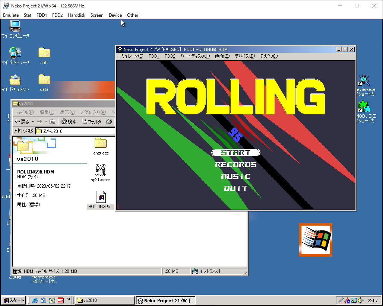Launch Internet Explorer from quick launch
The height and width of the screenshot is (306, 383).
click(35, 300)
